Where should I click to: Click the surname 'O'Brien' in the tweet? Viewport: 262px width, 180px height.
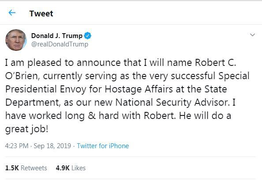tap(22, 76)
